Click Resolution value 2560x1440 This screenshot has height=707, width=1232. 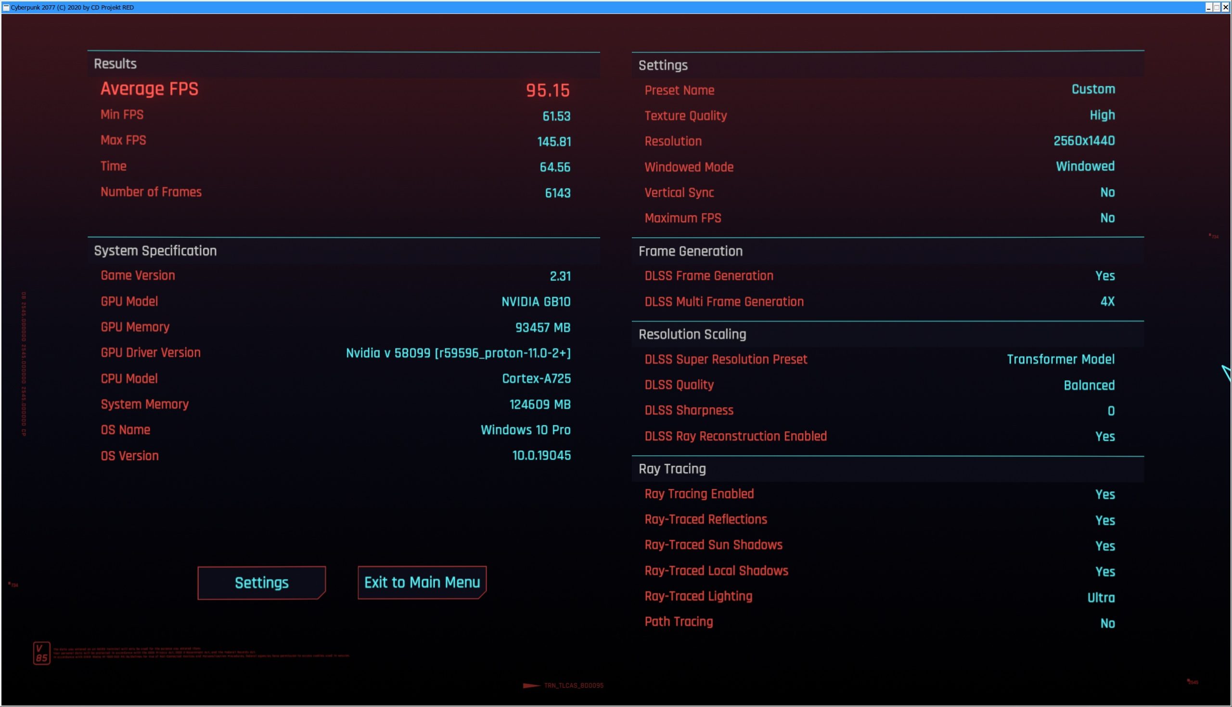pyautogui.click(x=1084, y=141)
